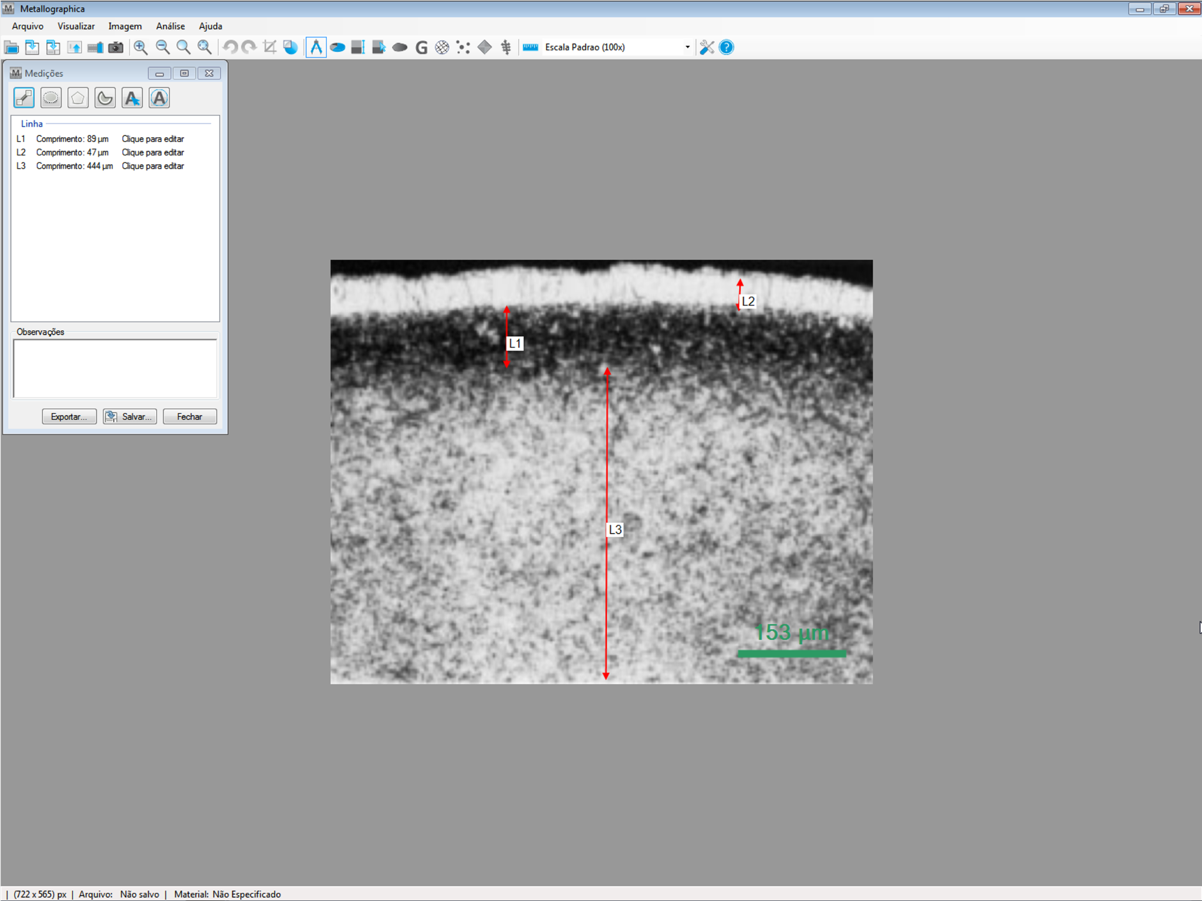Expand the Escala Padrao (100x) dropdown
This screenshot has height=901, width=1202.
(x=687, y=48)
